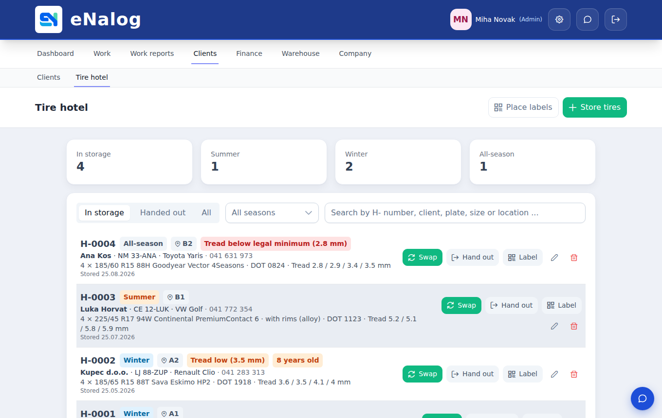Image resolution: width=662 pixels, height=418 pixels.
Task: Hand out tires for H-0004
Action: pos(473,257)
